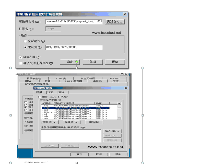Screen dimensions: 200x166
Task: Switch to 映射 tab in application config
Action: 39,92
